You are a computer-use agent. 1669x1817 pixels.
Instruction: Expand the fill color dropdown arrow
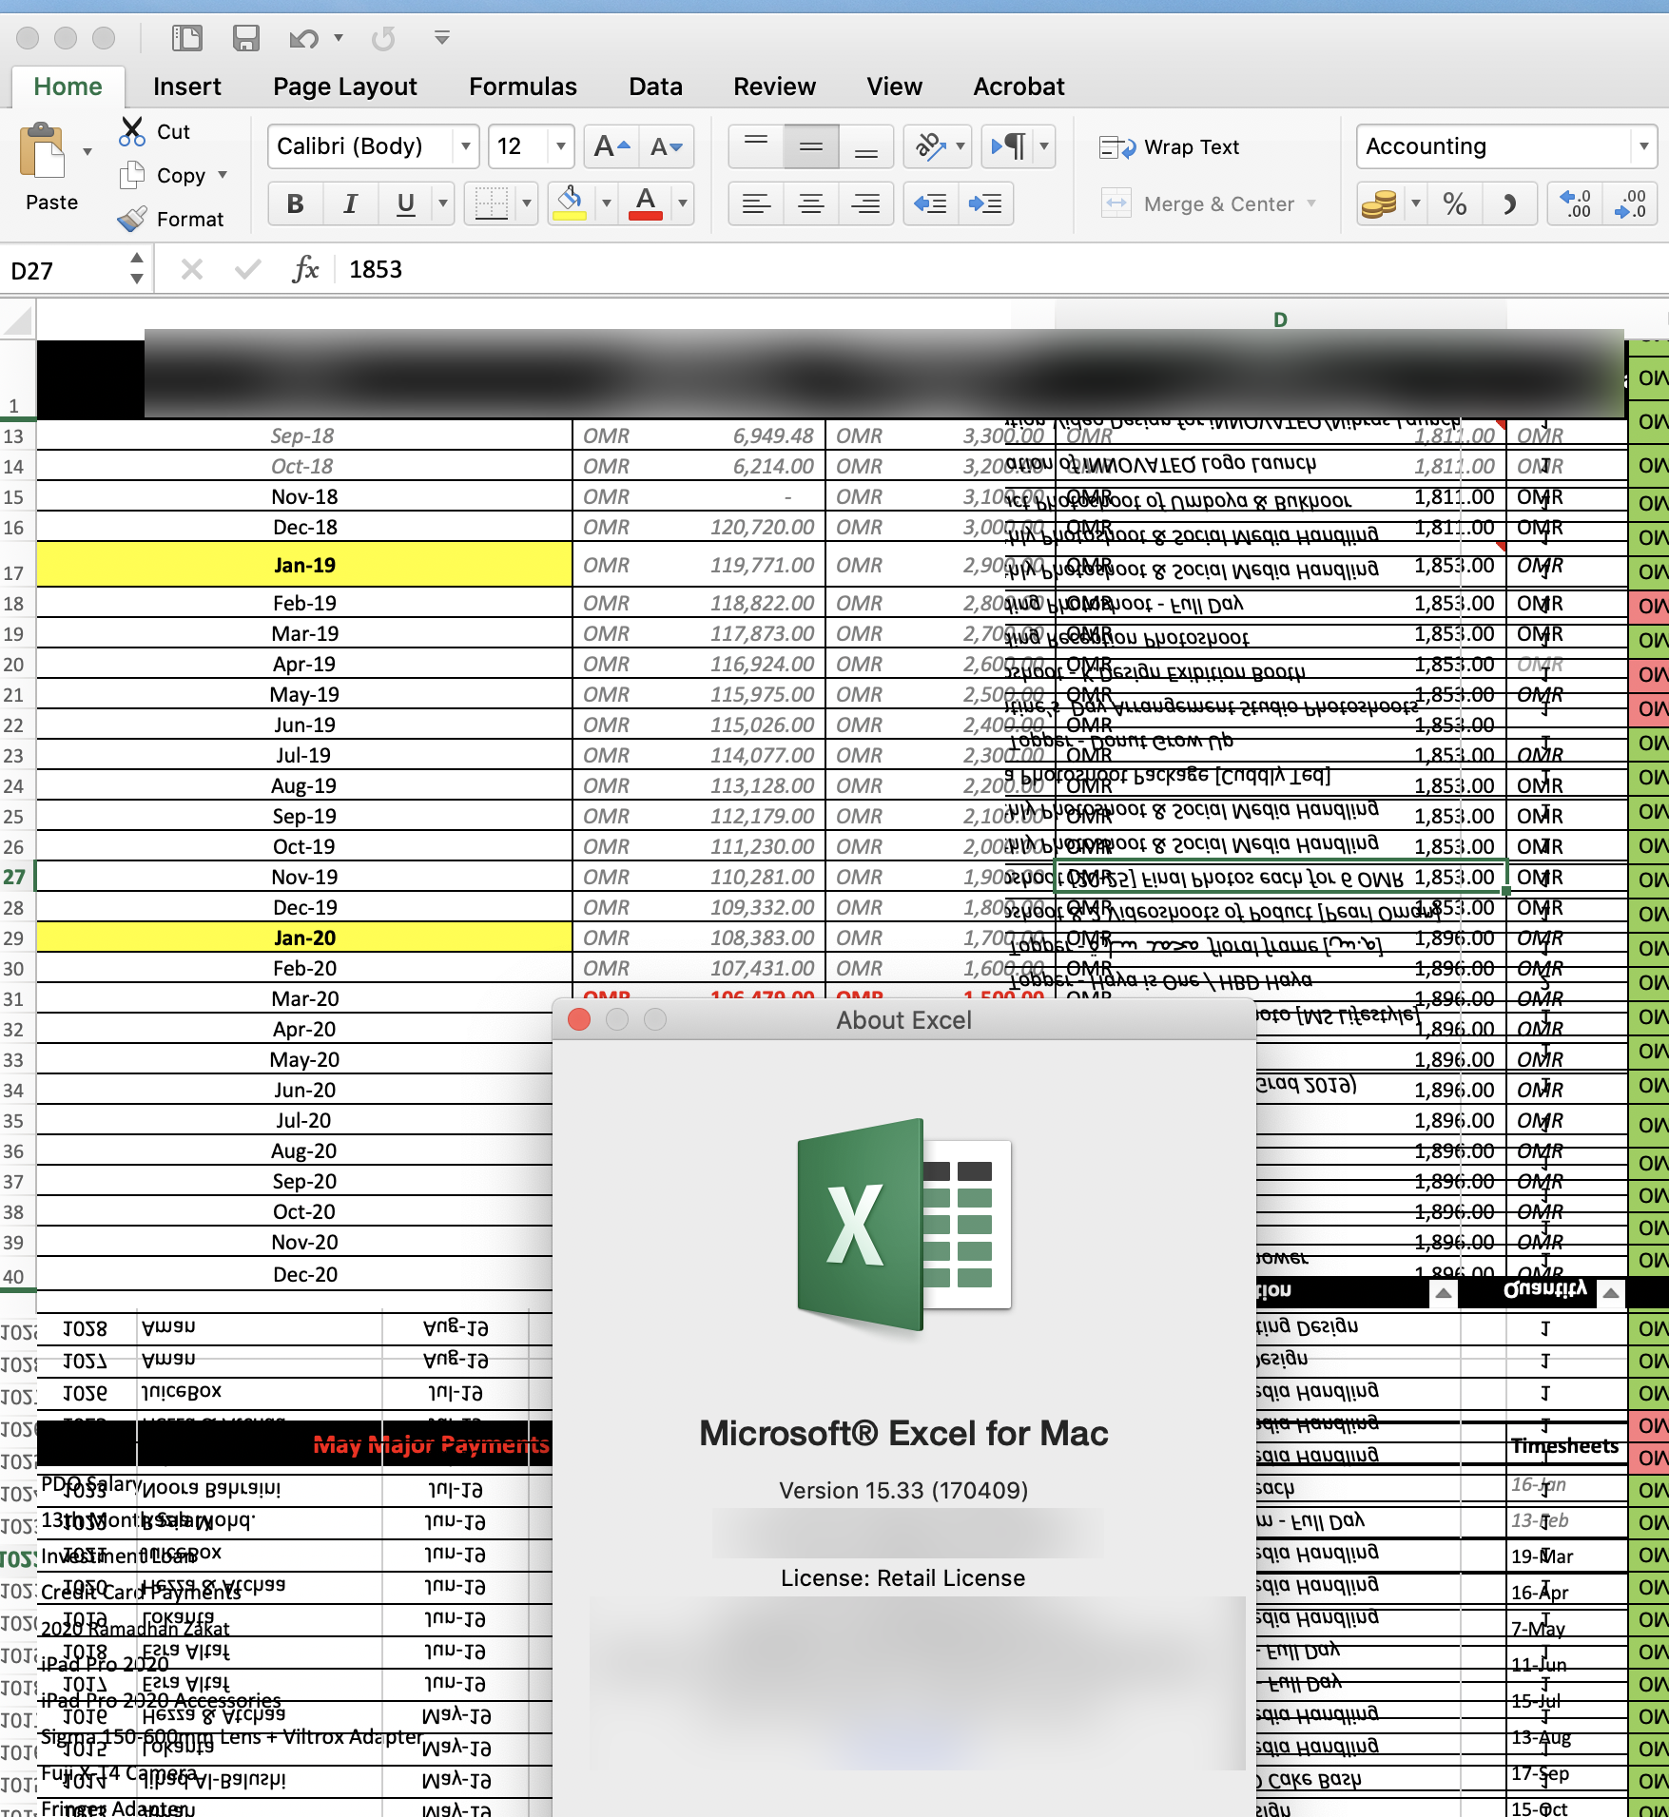[607, 203]
